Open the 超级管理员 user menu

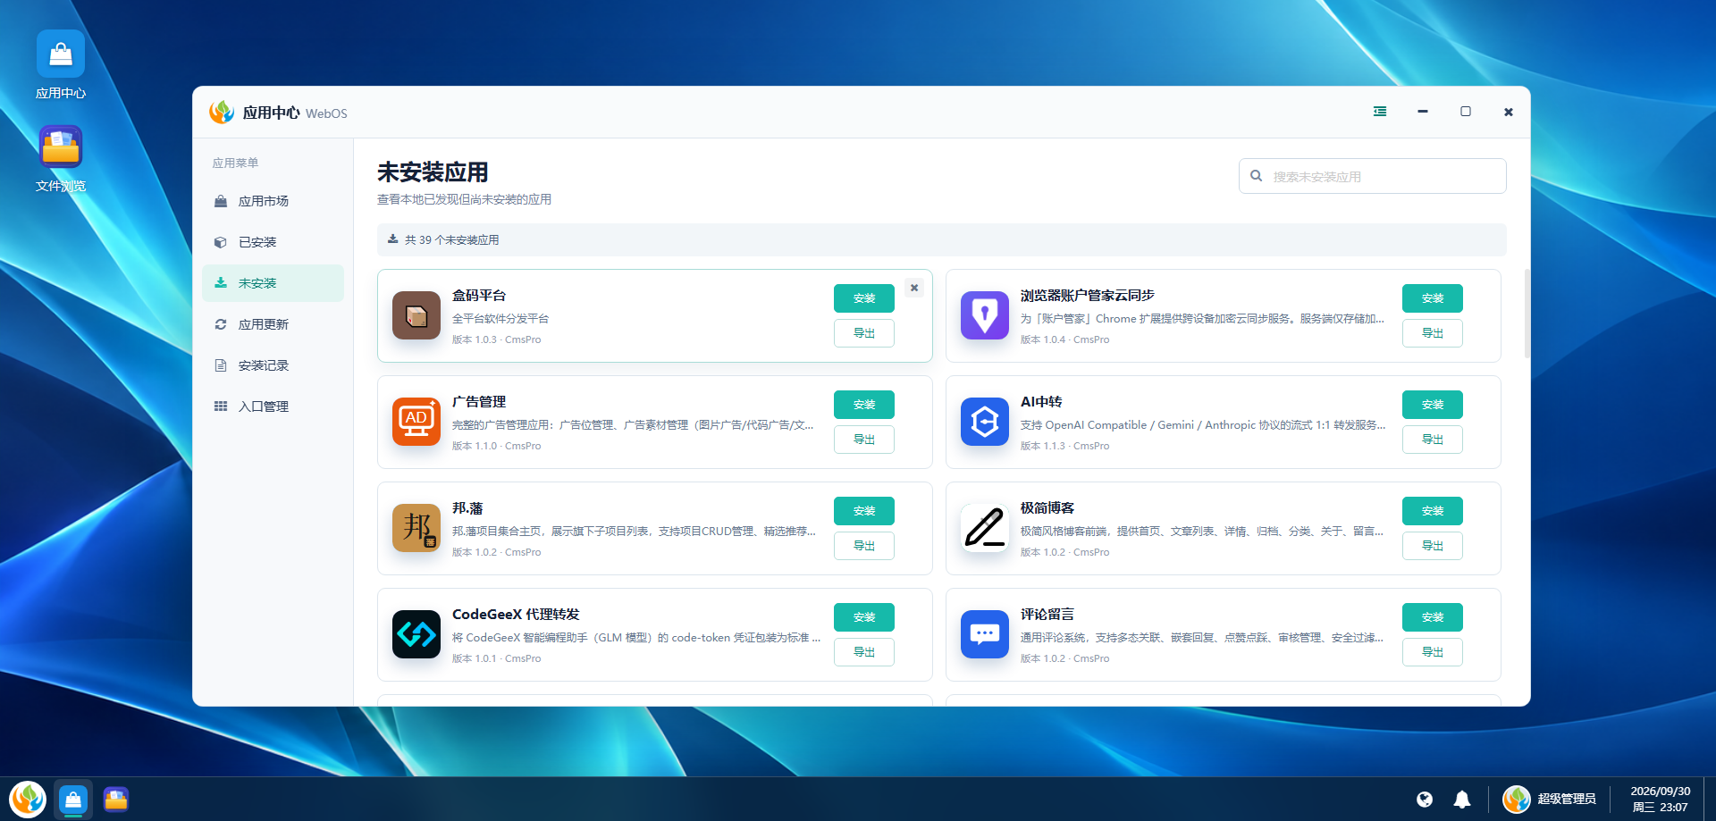point(1549,799)
